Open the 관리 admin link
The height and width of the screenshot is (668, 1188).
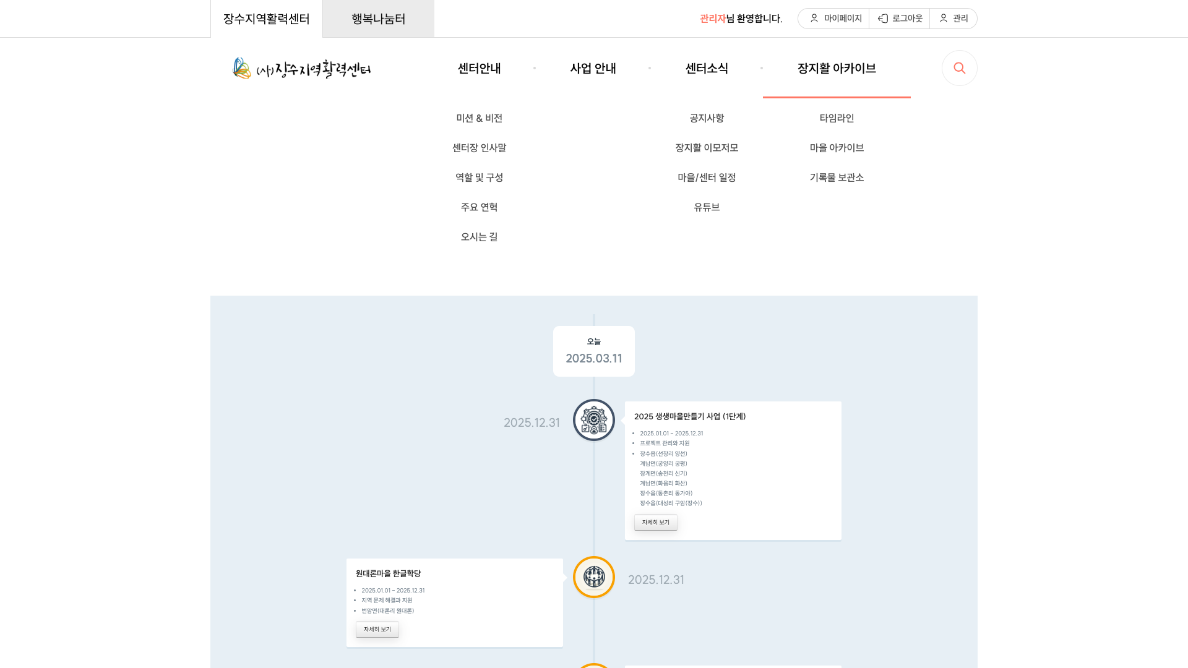[x=953, y=19]
